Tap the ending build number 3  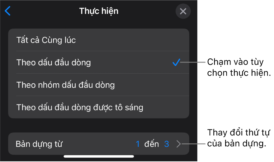tap(167, 144)
